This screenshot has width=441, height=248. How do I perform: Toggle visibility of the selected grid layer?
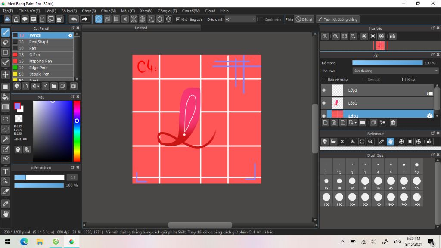point(324,115)
